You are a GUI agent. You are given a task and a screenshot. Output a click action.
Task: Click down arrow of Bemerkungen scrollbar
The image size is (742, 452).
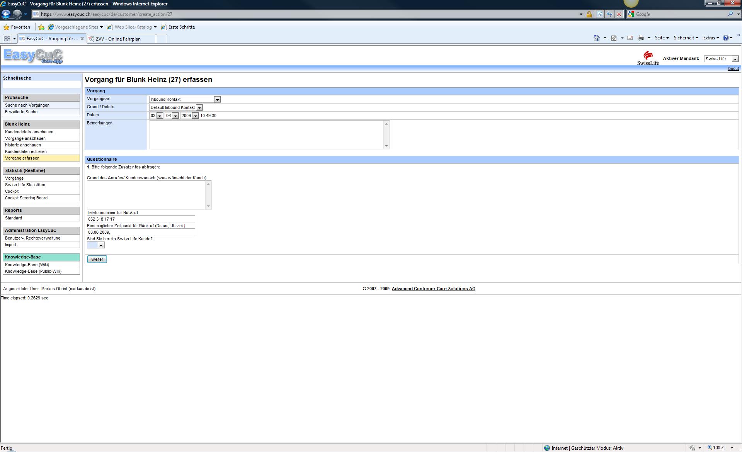click(x=386, y=146)
